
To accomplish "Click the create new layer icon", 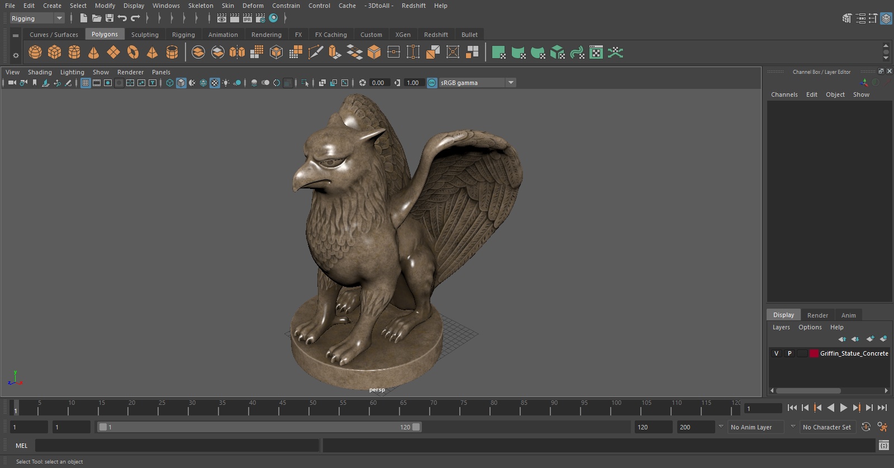I will tap(870, 339).
